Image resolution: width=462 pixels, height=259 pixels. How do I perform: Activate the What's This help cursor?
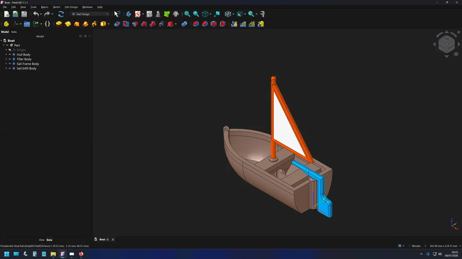(117, 14)
